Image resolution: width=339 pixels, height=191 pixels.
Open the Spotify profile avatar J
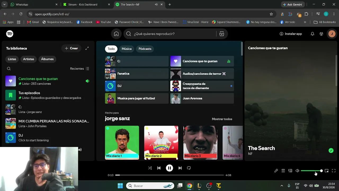click(332, 34)
